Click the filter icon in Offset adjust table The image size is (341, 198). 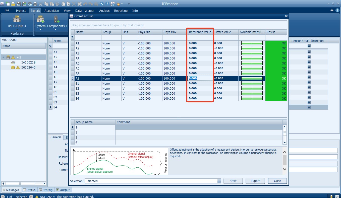point(73,37)
